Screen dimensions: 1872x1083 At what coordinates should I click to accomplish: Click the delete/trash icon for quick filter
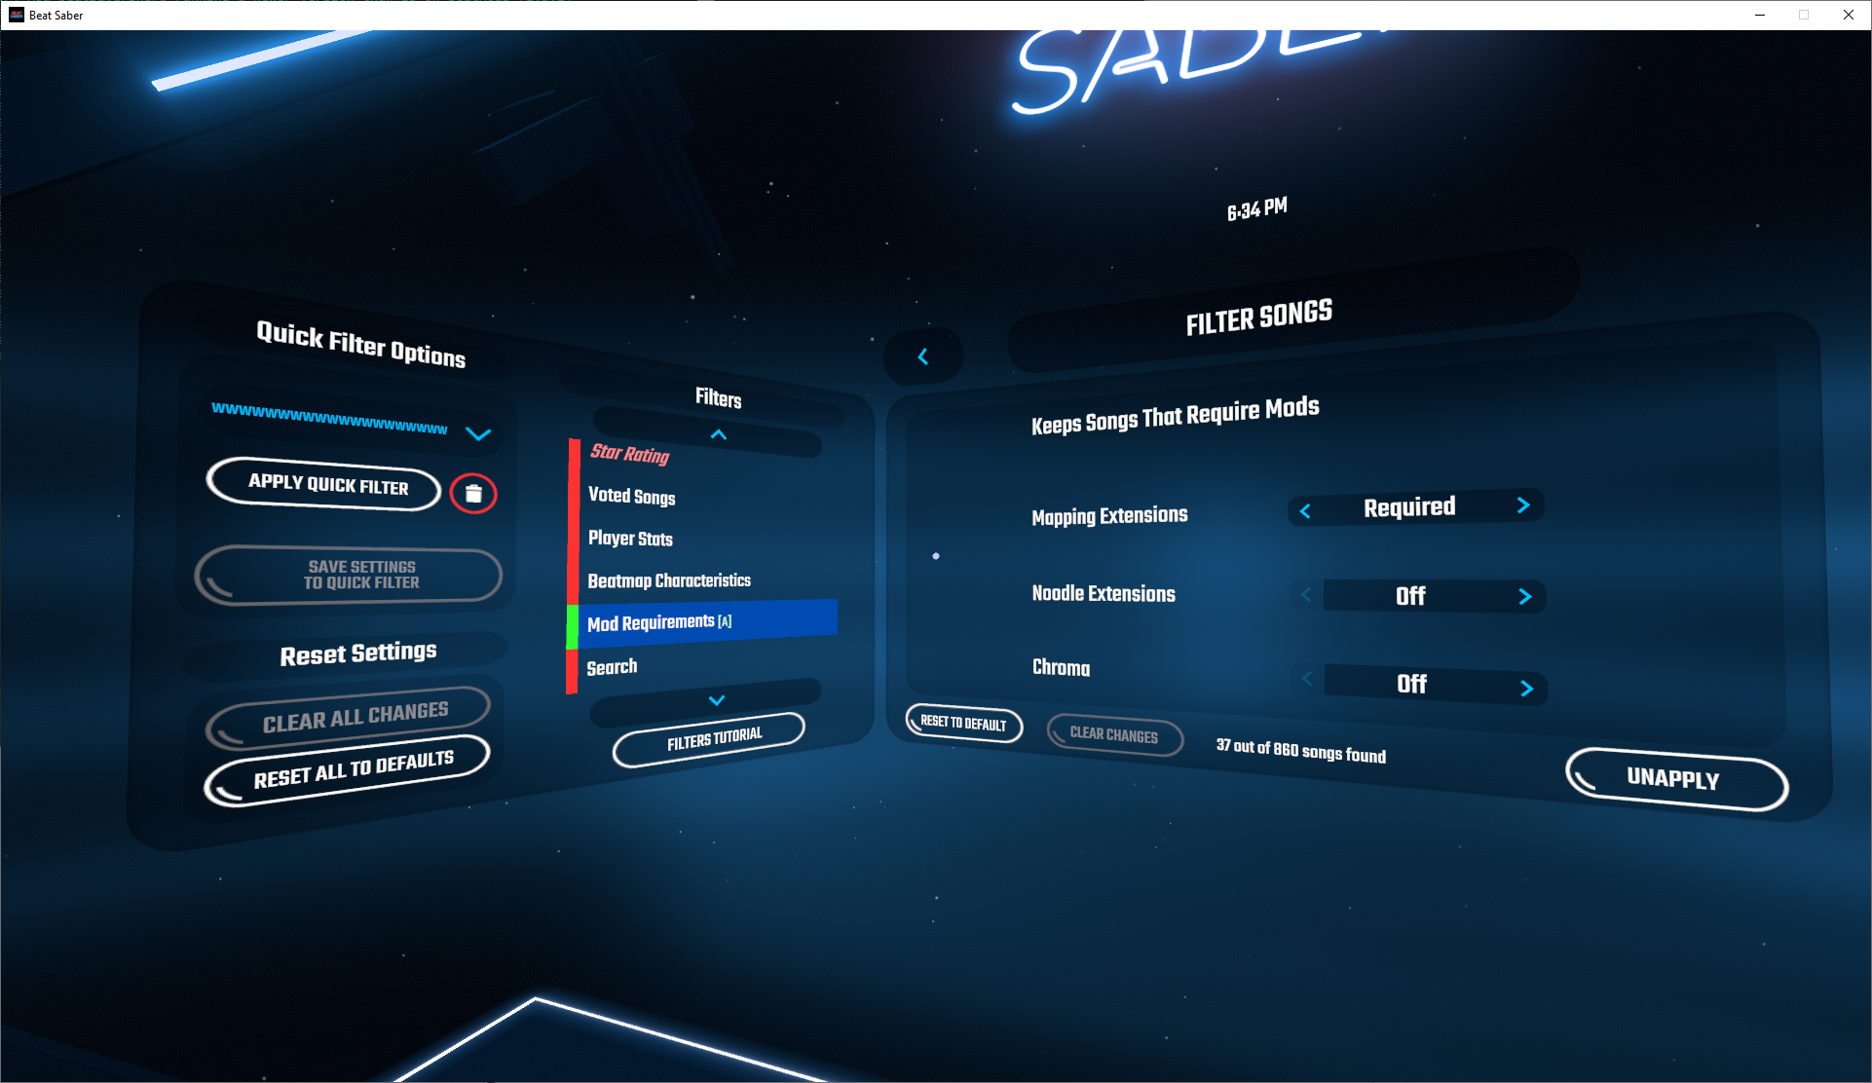[x=473, y=493]
